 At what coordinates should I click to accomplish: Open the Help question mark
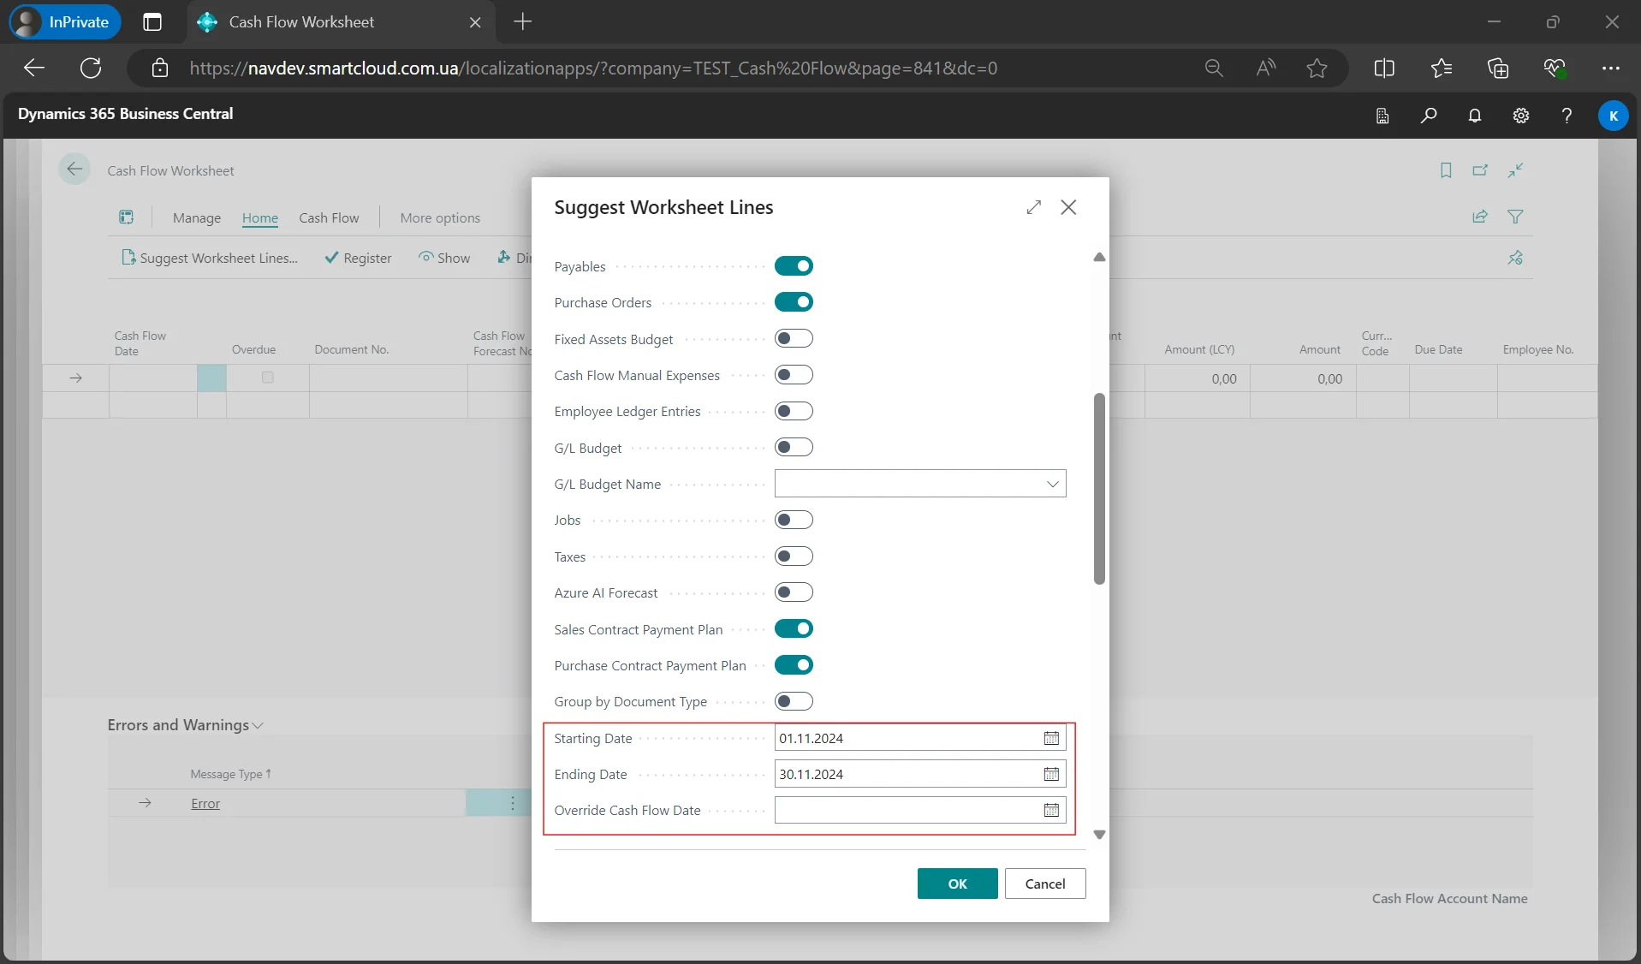[1566, 116]
